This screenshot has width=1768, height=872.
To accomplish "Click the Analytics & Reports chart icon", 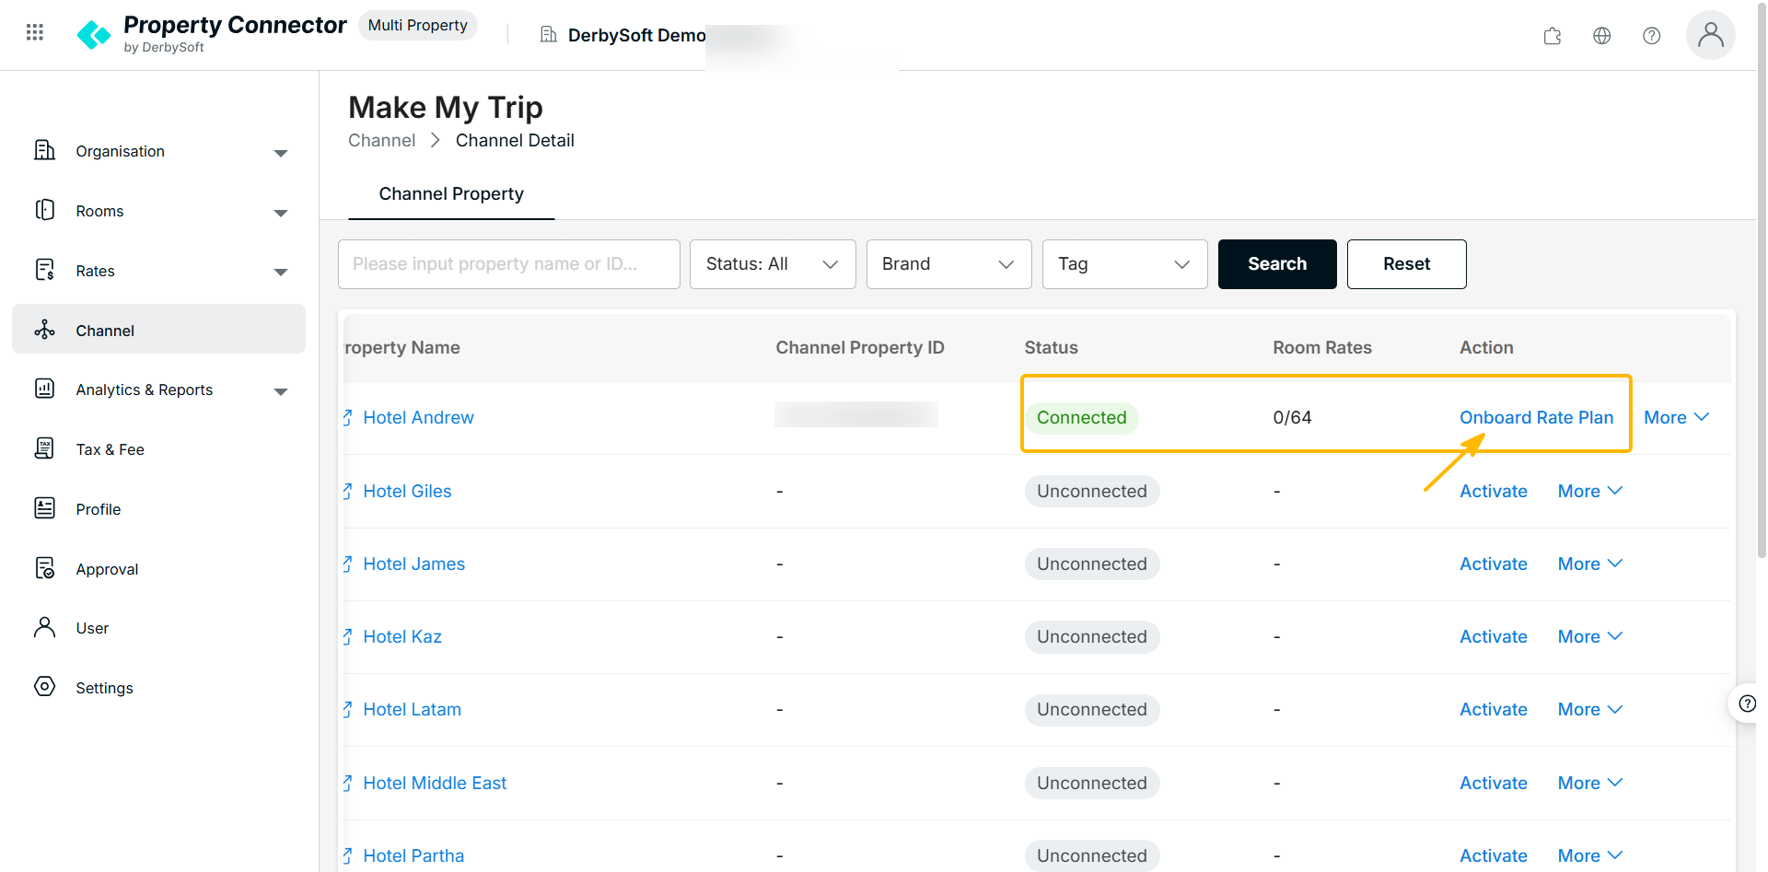I will (x=44, y=389).
